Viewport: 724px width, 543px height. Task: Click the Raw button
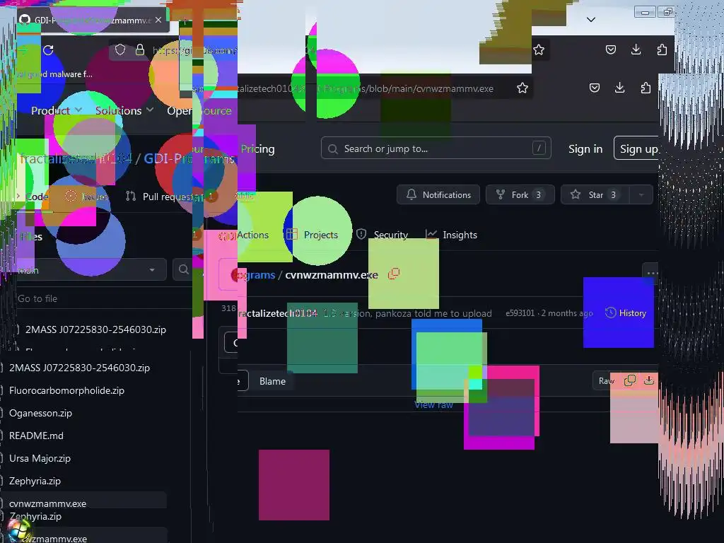point(606,381)
